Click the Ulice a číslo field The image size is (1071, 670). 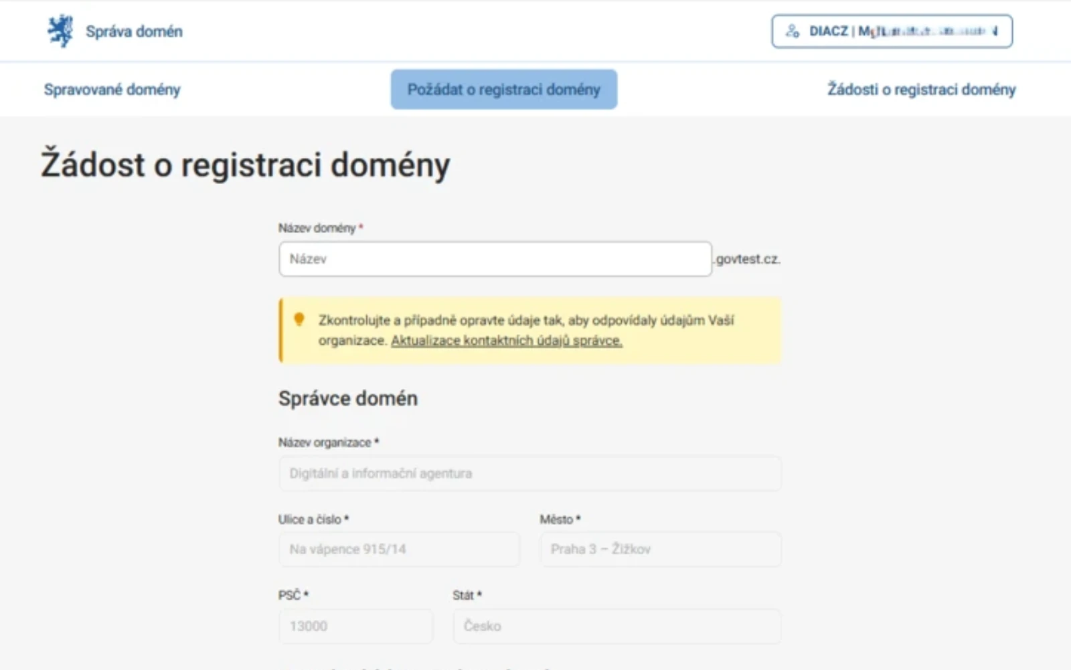point(399,550)
